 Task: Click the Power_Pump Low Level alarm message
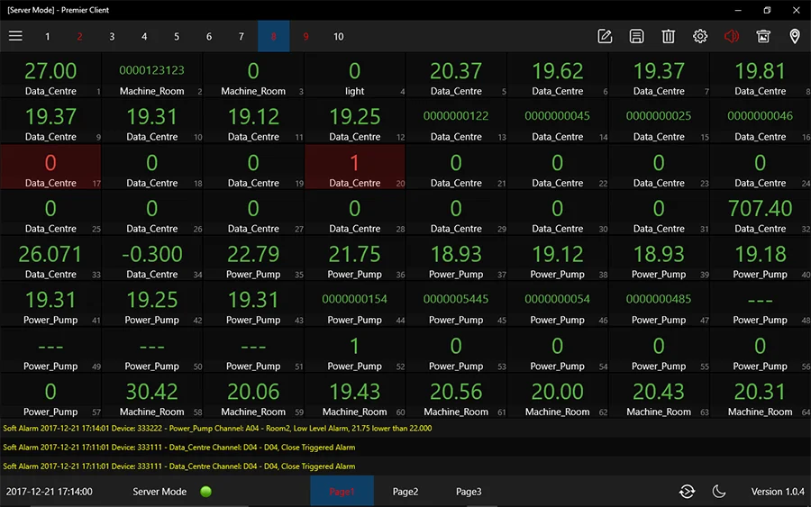click(217, 429)
